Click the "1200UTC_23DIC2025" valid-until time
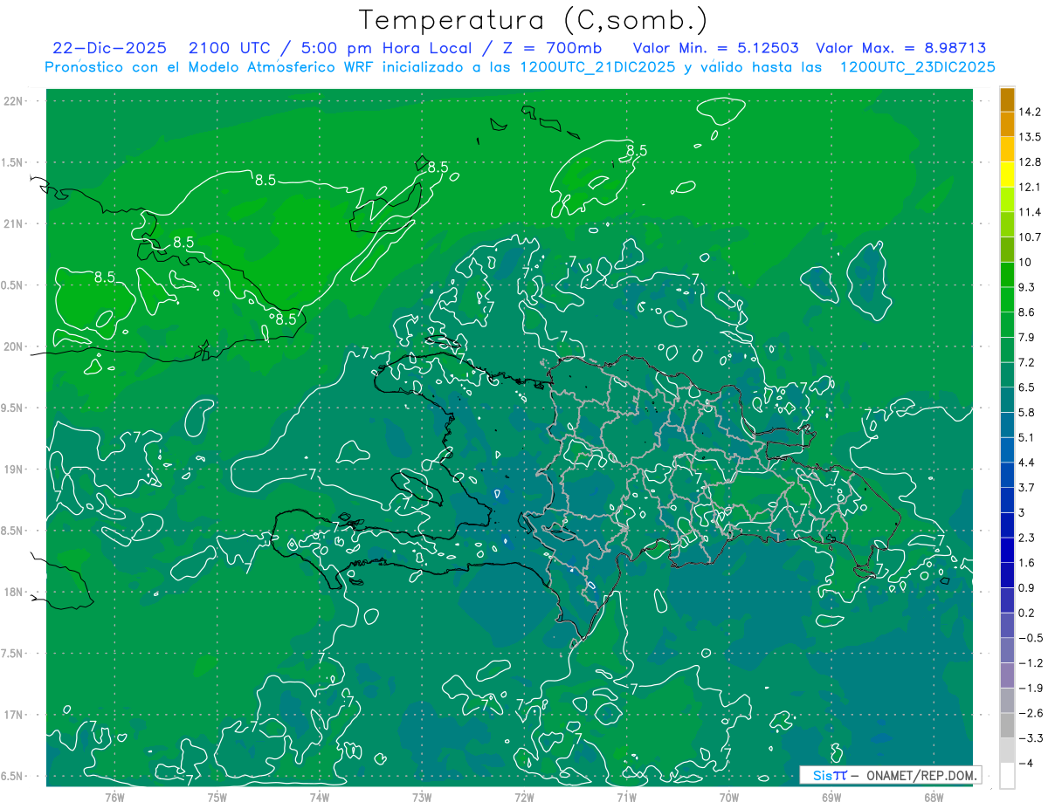Viewport: 1048px width, 809px height. [x=918, y=67]
